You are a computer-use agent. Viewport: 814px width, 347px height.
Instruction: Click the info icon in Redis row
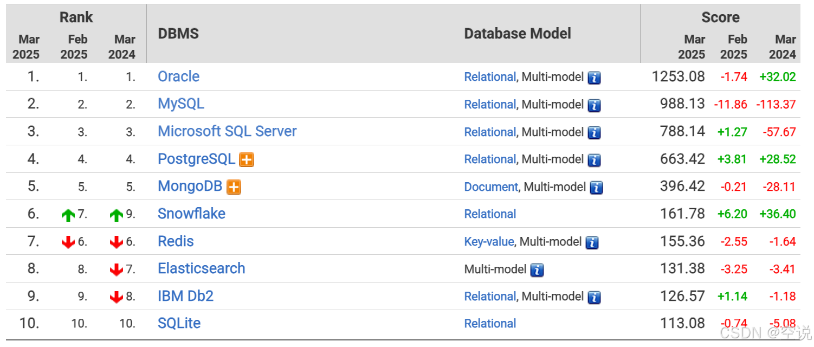pyautogui.click(x=592, y=242)
